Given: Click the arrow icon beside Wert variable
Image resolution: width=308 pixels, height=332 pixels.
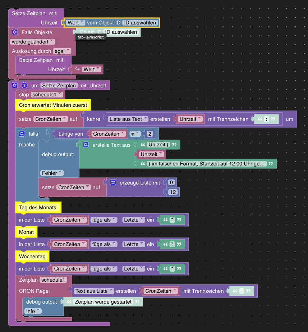Looking at the screenshot, I should pyautogui.click(x=78, y=69).
